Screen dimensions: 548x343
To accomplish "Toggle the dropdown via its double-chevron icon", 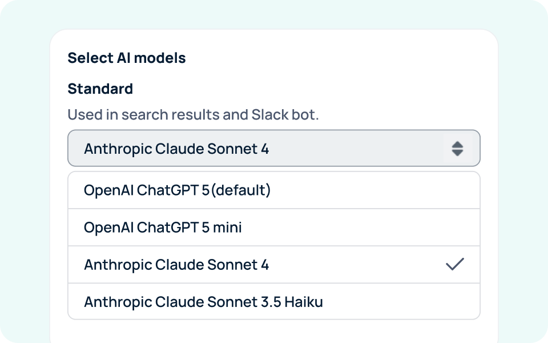I will (x=457, y=149).
